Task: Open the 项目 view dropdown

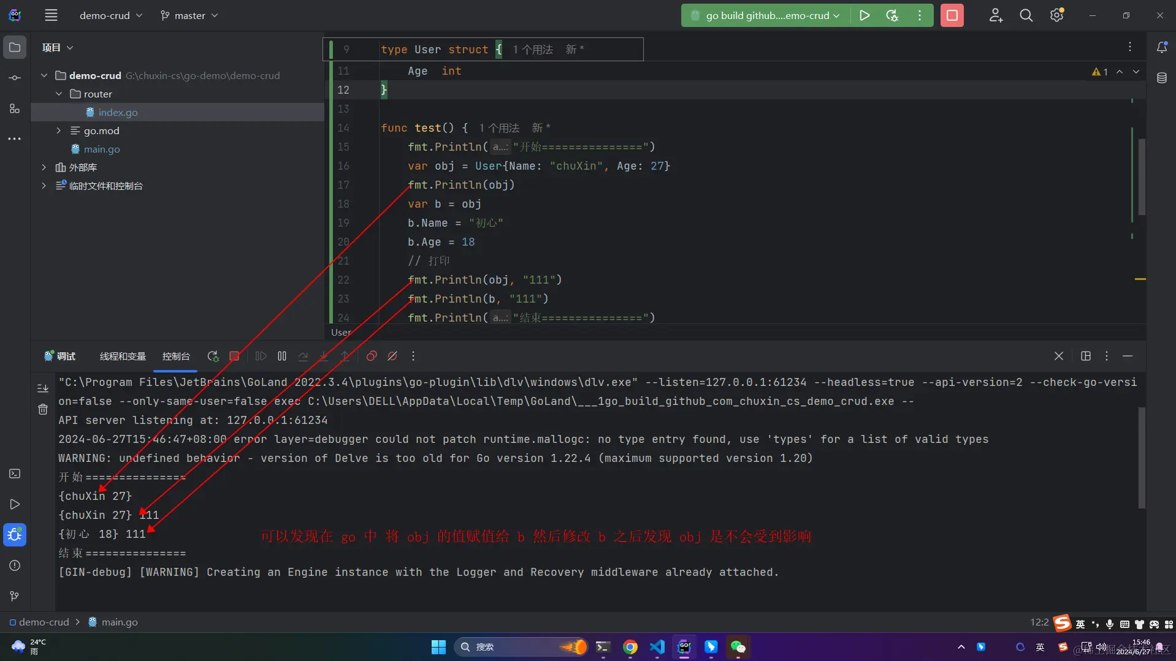Action: (x=58, y=47)
